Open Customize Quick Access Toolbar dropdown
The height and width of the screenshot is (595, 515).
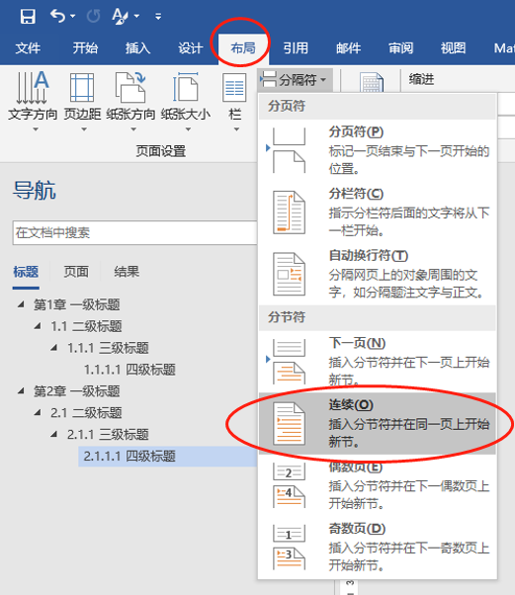coord(158,17)
